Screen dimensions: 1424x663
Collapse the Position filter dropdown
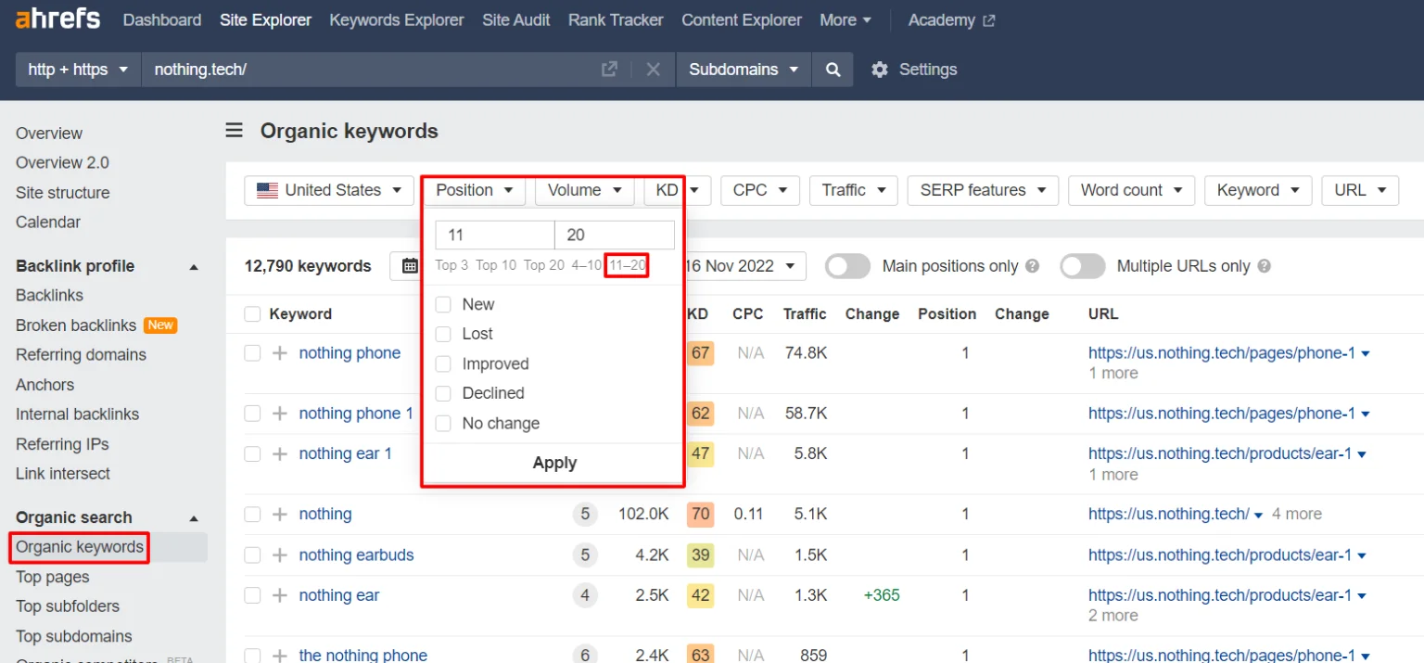(474, 190)
